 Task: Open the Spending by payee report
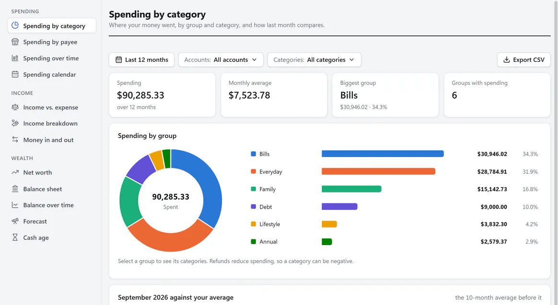(52, 42)
